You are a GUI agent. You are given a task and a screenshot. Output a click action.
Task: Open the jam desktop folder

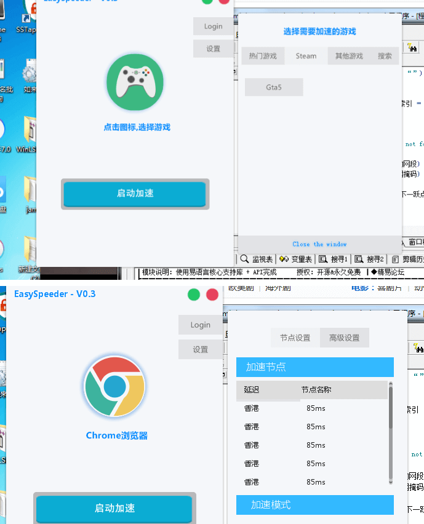(30, 196)
